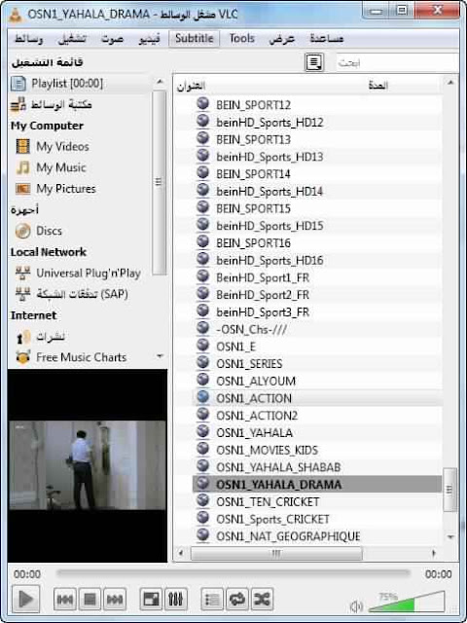The image size is (467, 623).
Task: Select BEIN_SPORT13 channel
Action: [x=253, y=140]
